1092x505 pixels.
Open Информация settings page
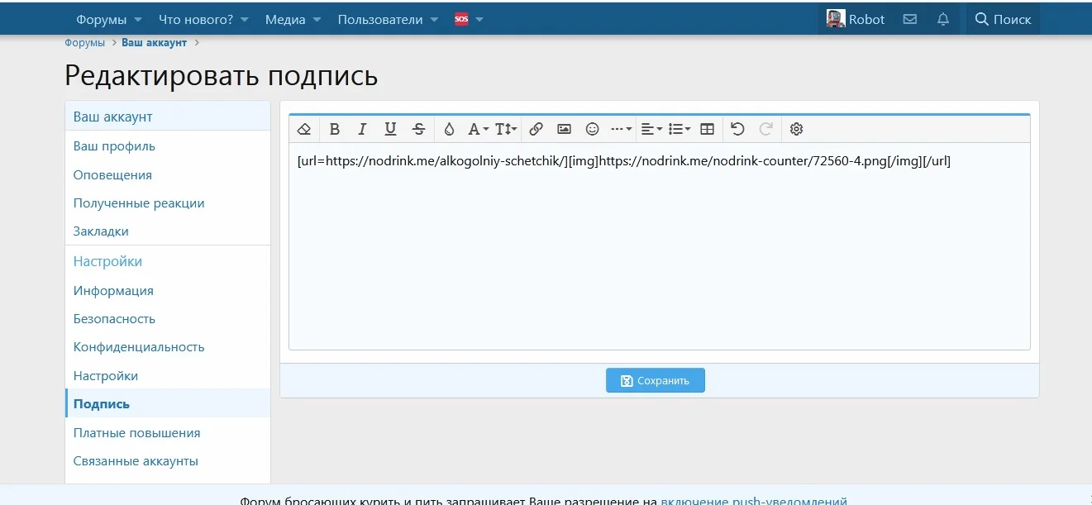(x=113, y=291)
